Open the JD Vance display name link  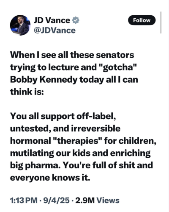[52, 20]
